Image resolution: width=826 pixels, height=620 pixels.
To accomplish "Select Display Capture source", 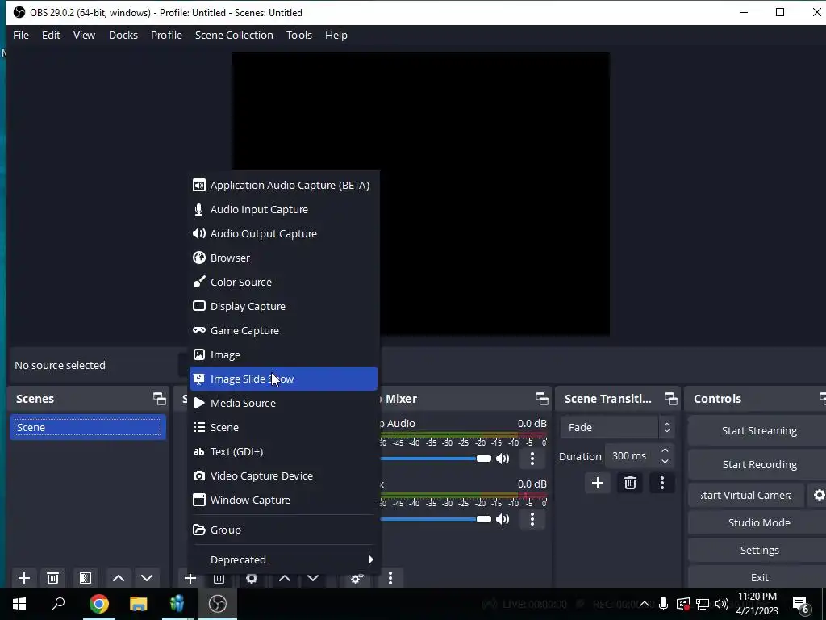I will pyautogui.click(x=283, y=306).
